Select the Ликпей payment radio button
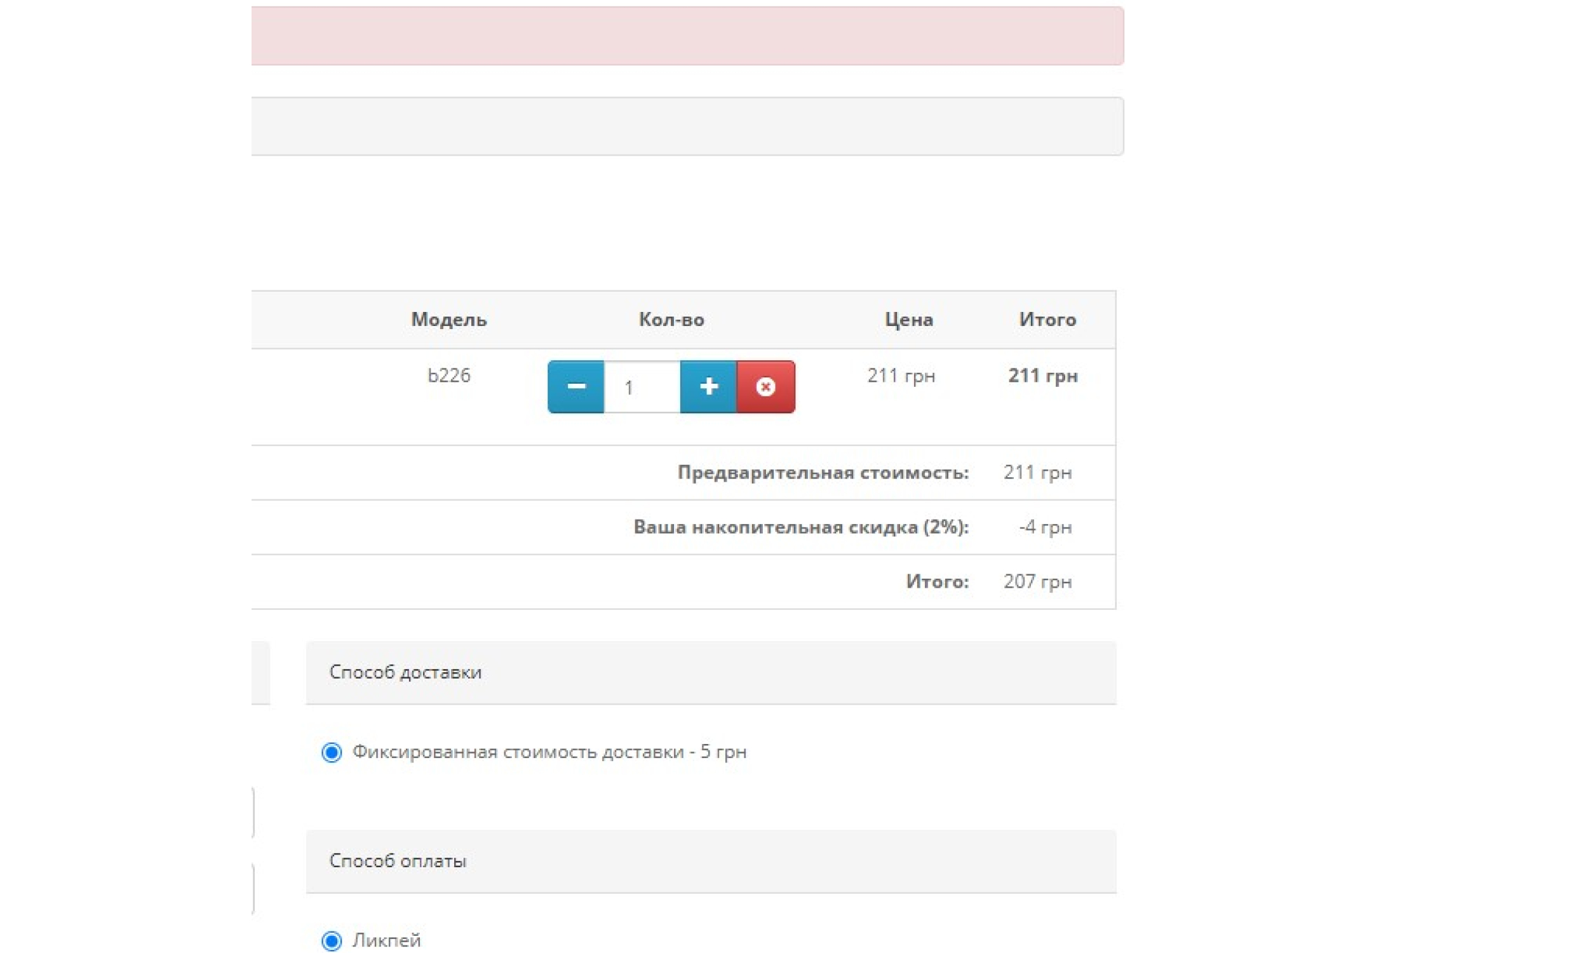 pyautogui.click(x=332, y=941)
